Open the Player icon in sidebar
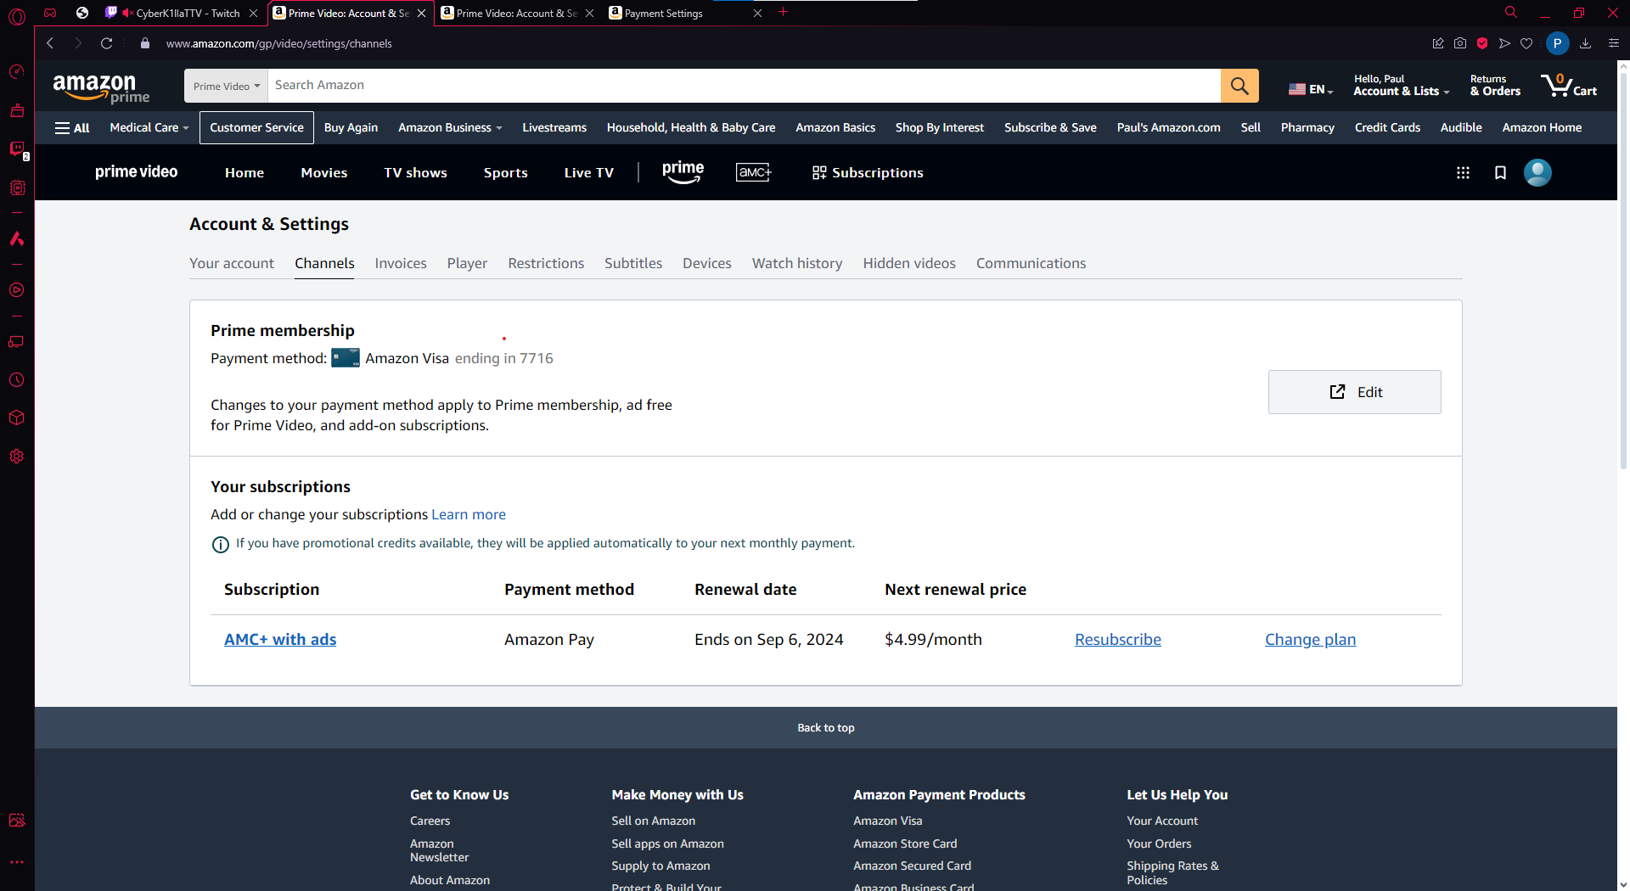Viewport: 1630px width, 891px height. click(17, 290)
